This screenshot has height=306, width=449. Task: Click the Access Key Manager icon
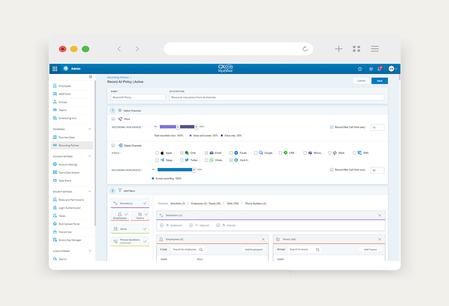click(x=55, y=240)
